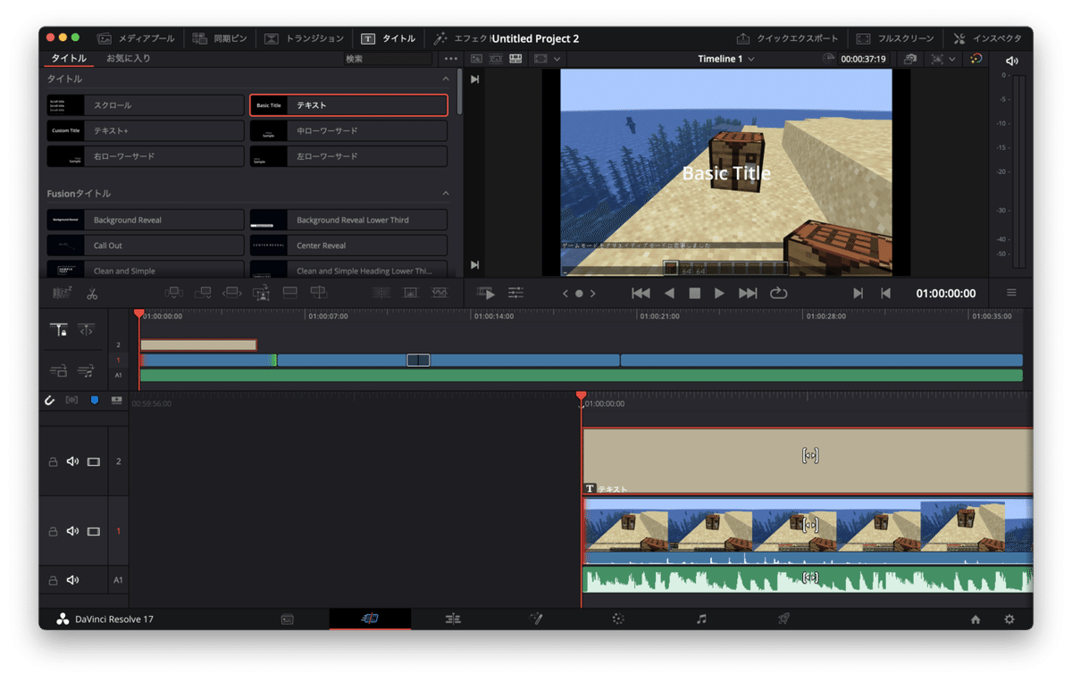Image resolution: width=1072 pixels, height=681 pixels.
Task: Click the place on top icon
Action: (289, 293)
